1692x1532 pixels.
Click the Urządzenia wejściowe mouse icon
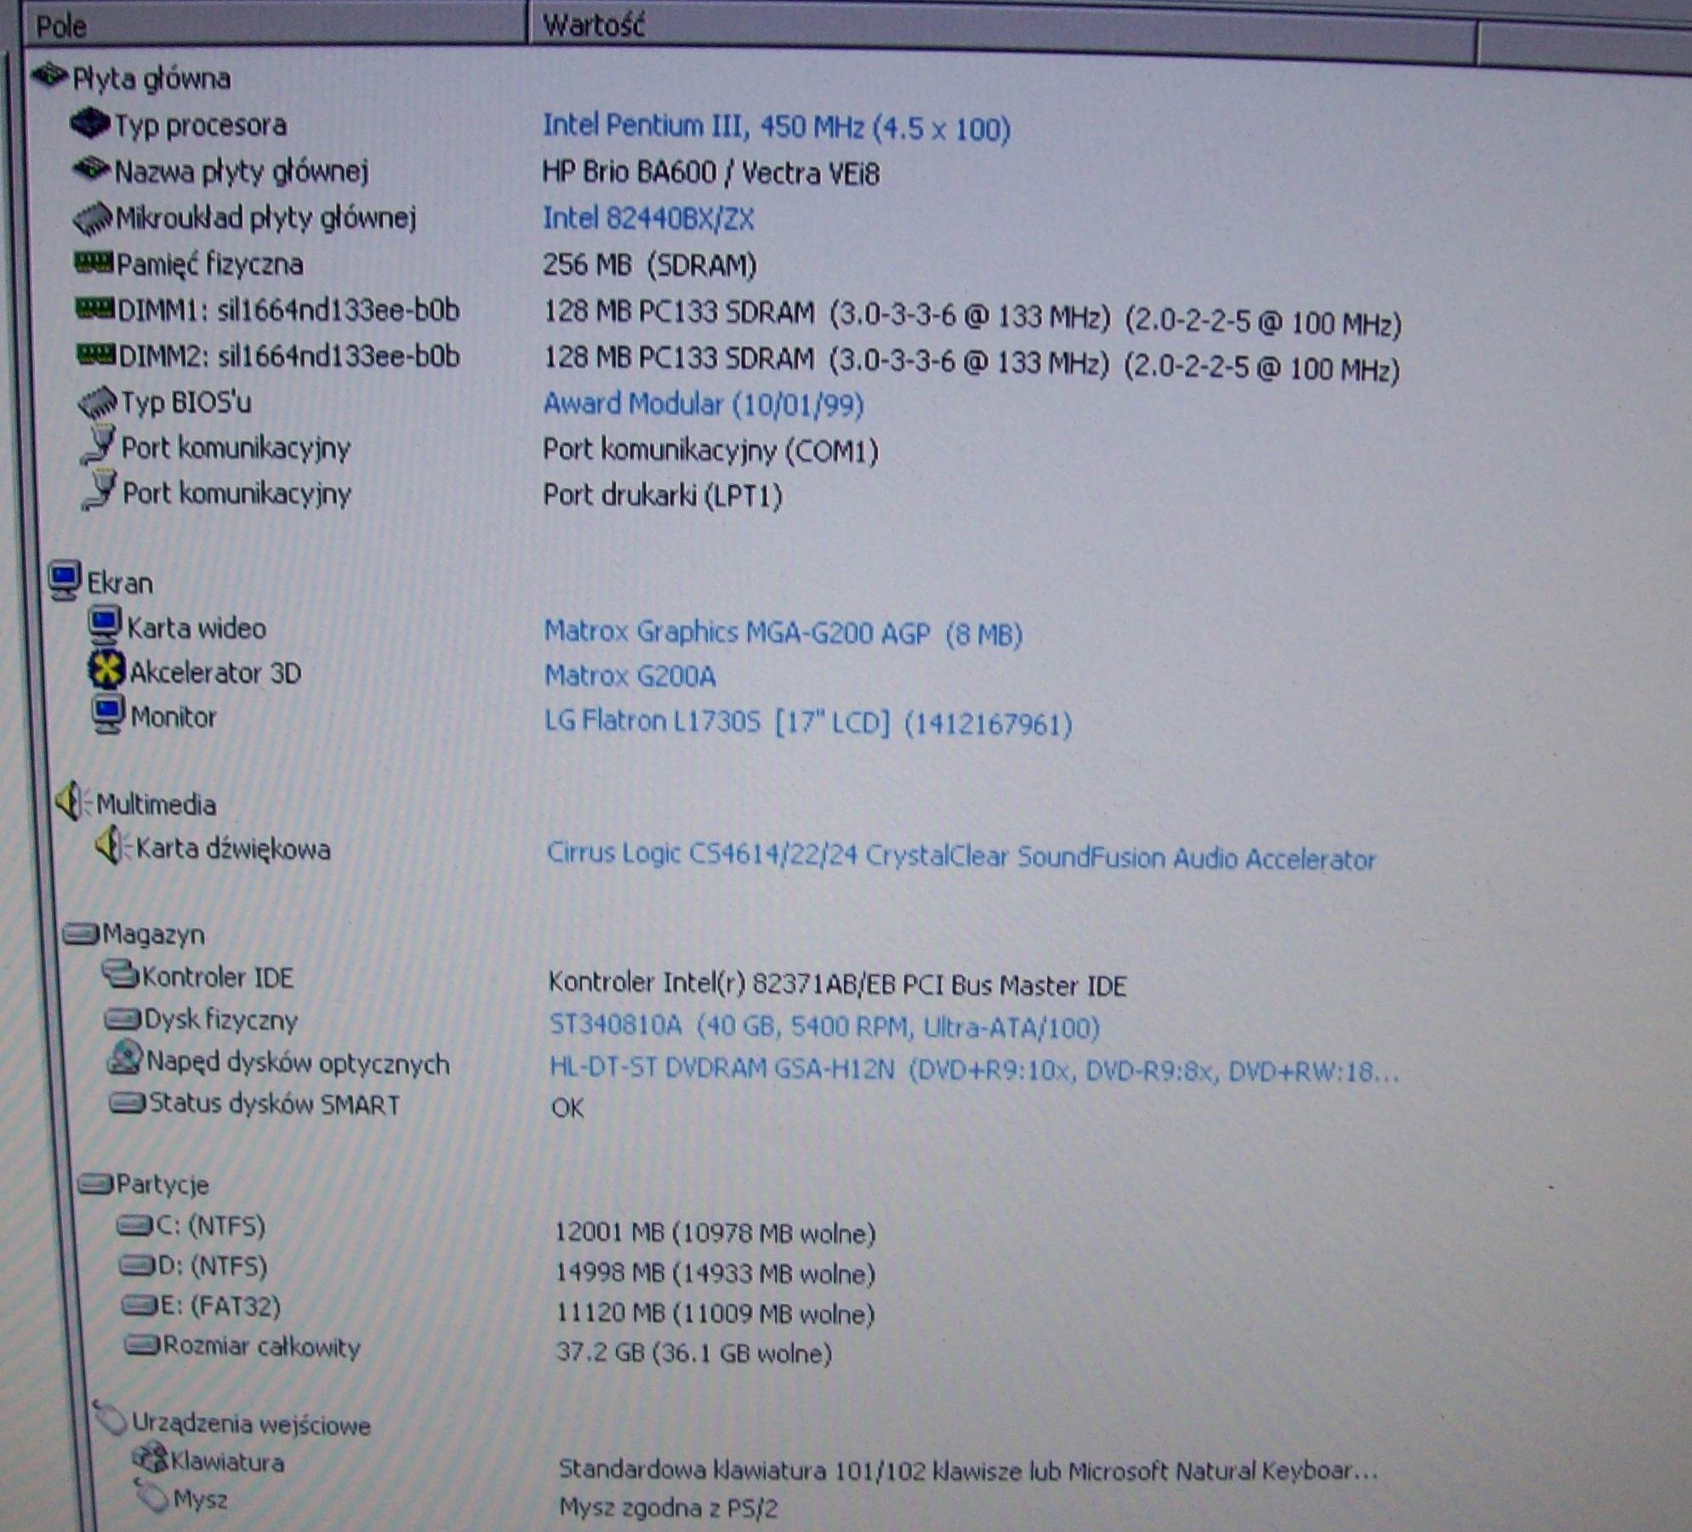point(110,1417)
